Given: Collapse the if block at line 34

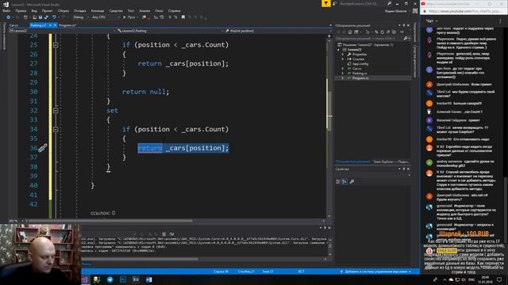Looking at the screenshot, I should (x=56, y=129).
